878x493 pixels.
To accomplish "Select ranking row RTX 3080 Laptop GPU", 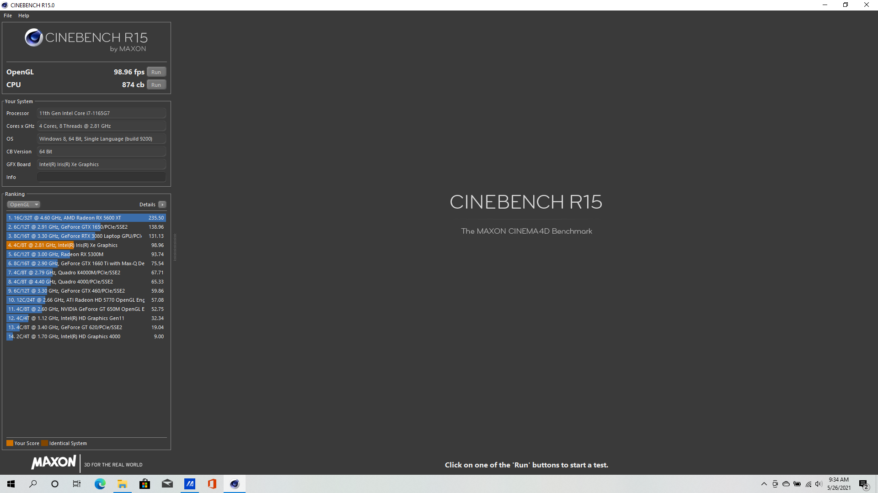I will pos(86,236).
